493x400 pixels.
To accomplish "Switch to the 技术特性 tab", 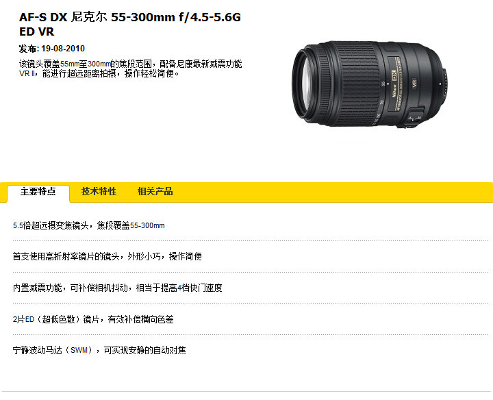I will [x=99, y=191].
